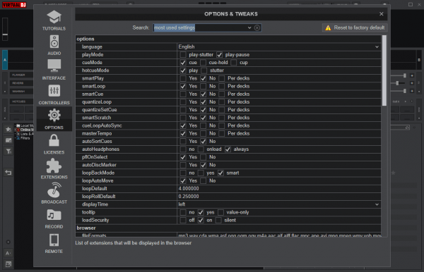424x272 pixels.
Task: Check Per decks for smartCue
Action: [x=222, y=94]
